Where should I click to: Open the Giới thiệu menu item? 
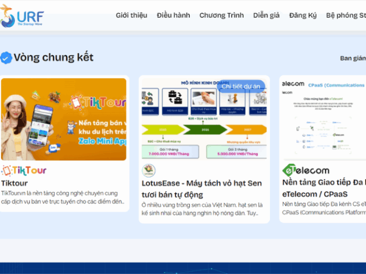click(131, 15)
